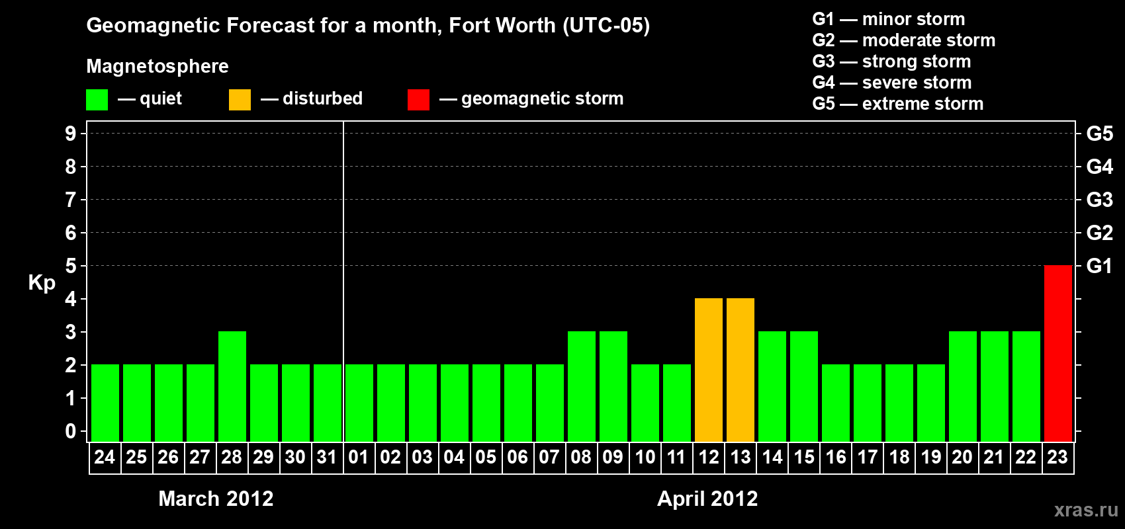This screenshot has height=529, width=1125.
Task: Click the orange disturbed legend swatch
Action: (240, 100)
